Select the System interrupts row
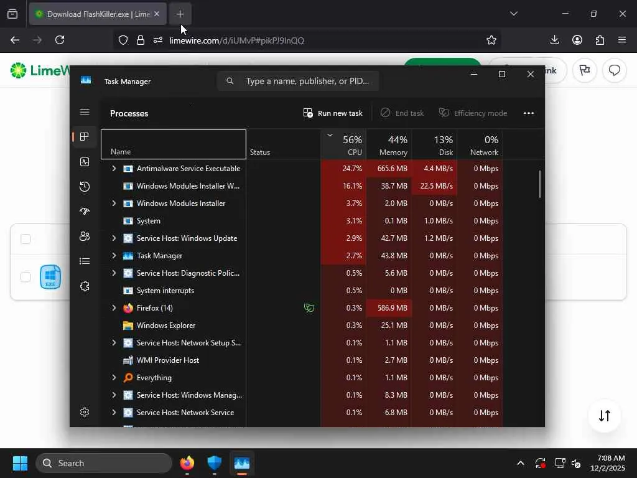637x478 pixels. coord(302,291)
